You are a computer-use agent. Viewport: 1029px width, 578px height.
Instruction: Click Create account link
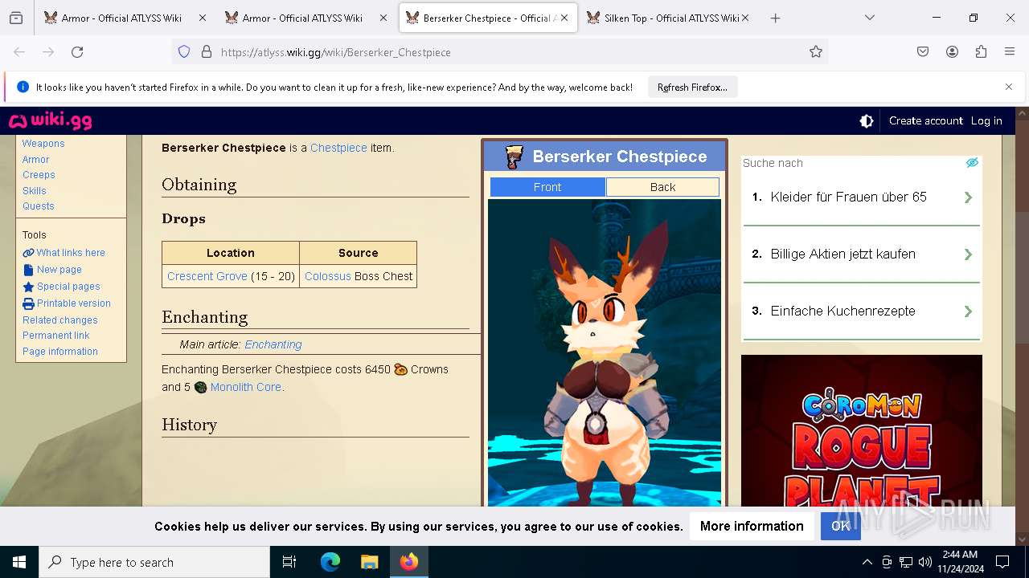click(926, 120)
